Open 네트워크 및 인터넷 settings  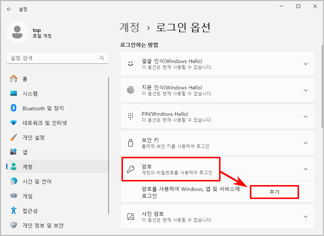point(14,123)
